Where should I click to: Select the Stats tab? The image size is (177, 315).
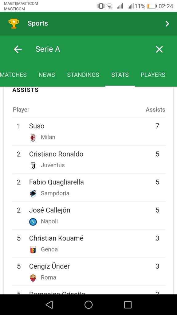[x=120, y=75]
